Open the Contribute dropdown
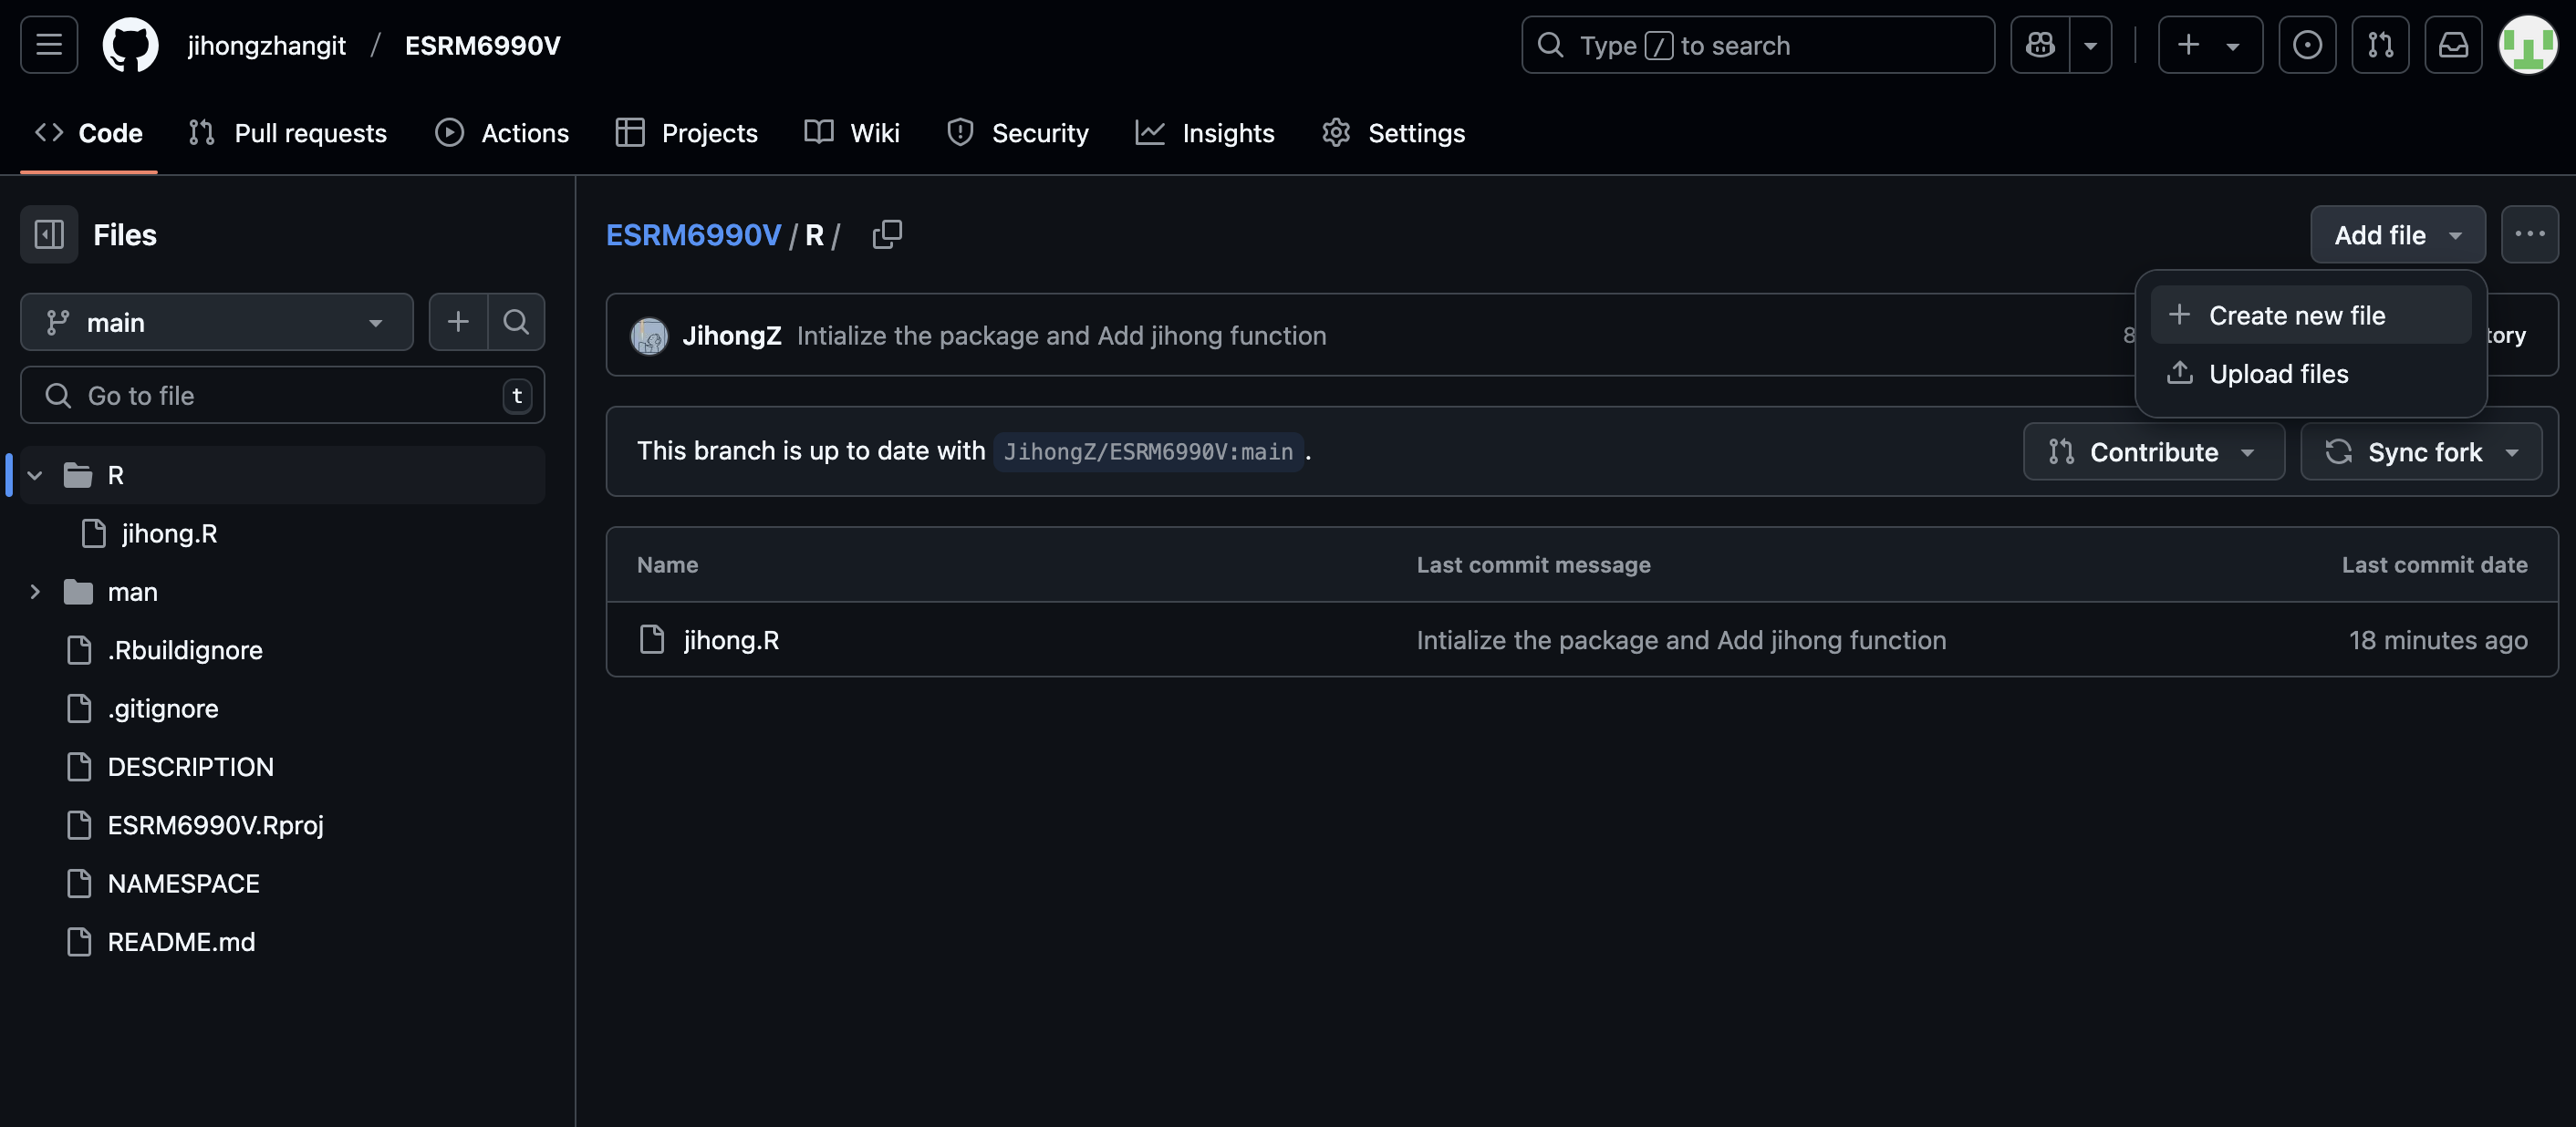 [x=2153, y=451]
